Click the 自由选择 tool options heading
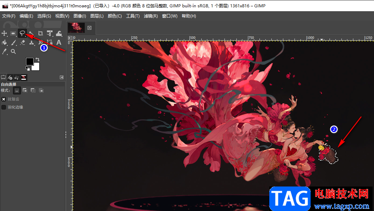 coord(9,84)
